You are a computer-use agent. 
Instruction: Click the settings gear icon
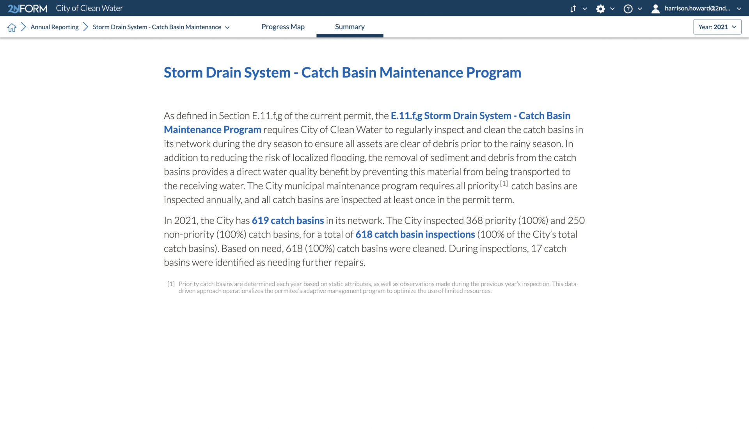pyautogui.click(x=599, y=8)
